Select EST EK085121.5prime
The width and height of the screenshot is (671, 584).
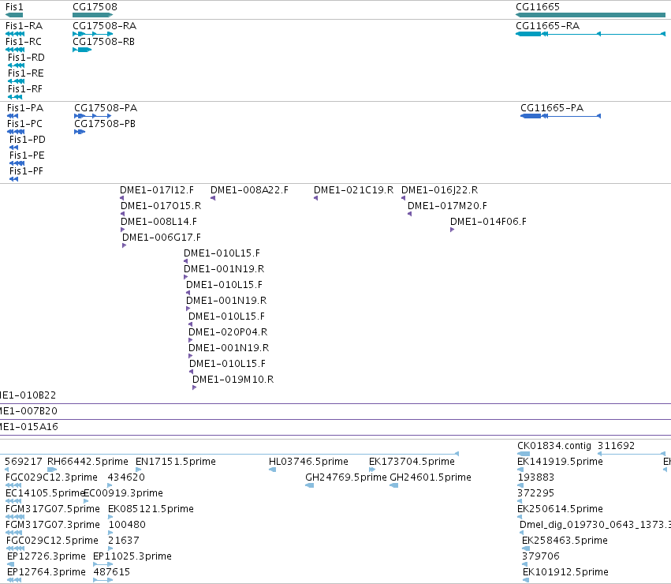(x=151, y=510)
